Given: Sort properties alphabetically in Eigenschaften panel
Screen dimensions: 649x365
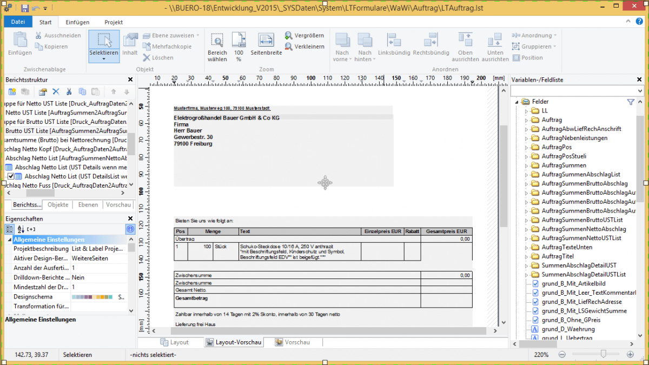Looking at the screenshot, I should pos(21,229).
